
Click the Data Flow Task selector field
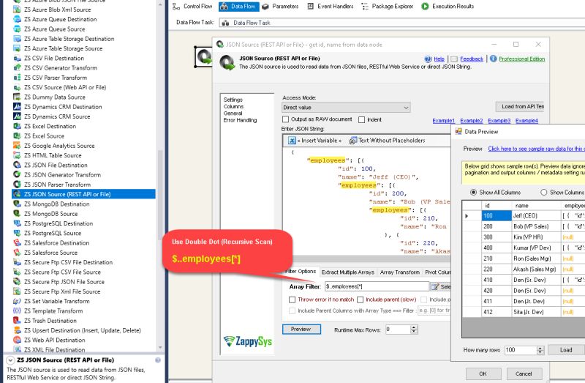click(x=401, y=23)
